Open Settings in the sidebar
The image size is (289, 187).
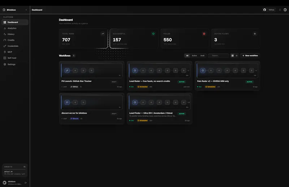click(x=15, y=64)
